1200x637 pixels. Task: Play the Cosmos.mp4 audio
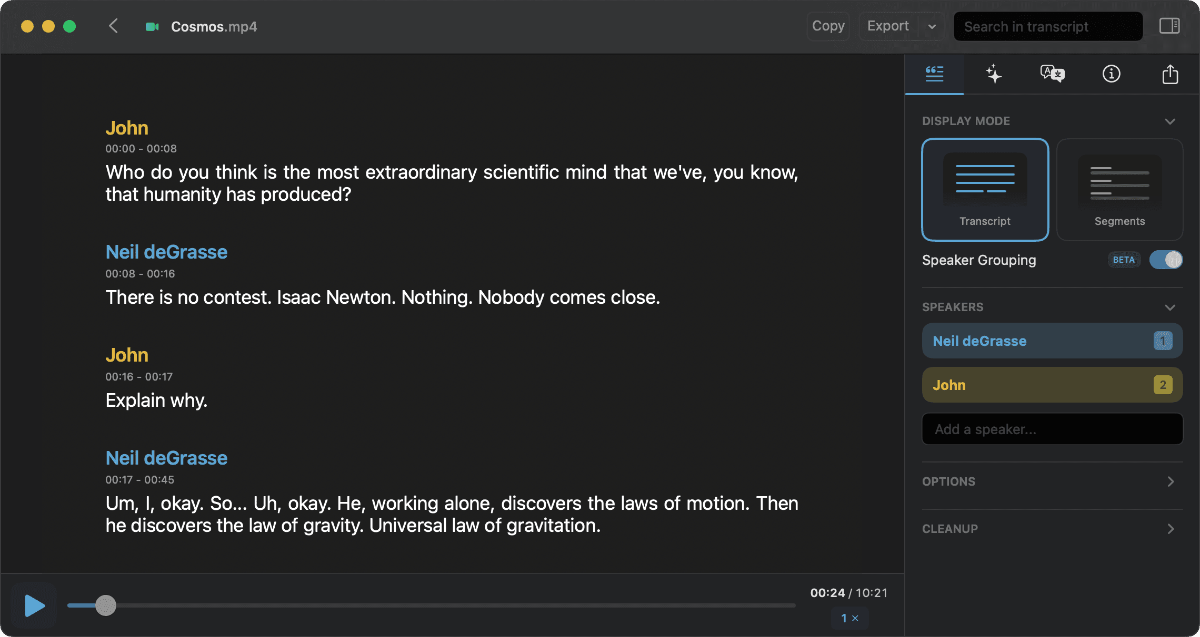[34, 605]
